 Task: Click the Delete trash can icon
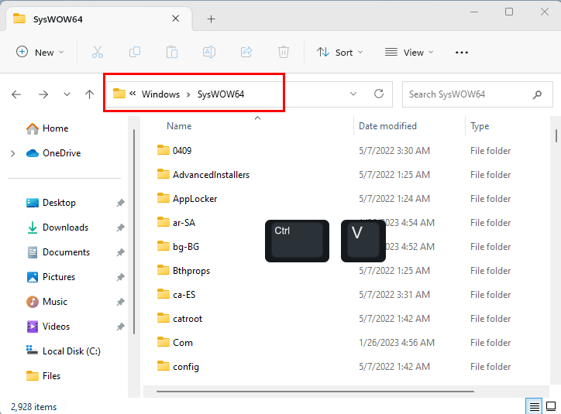click(x=284, y=52)
